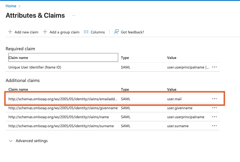Click the Columns list icon
240x162 pixels.
tap(86, 32)
